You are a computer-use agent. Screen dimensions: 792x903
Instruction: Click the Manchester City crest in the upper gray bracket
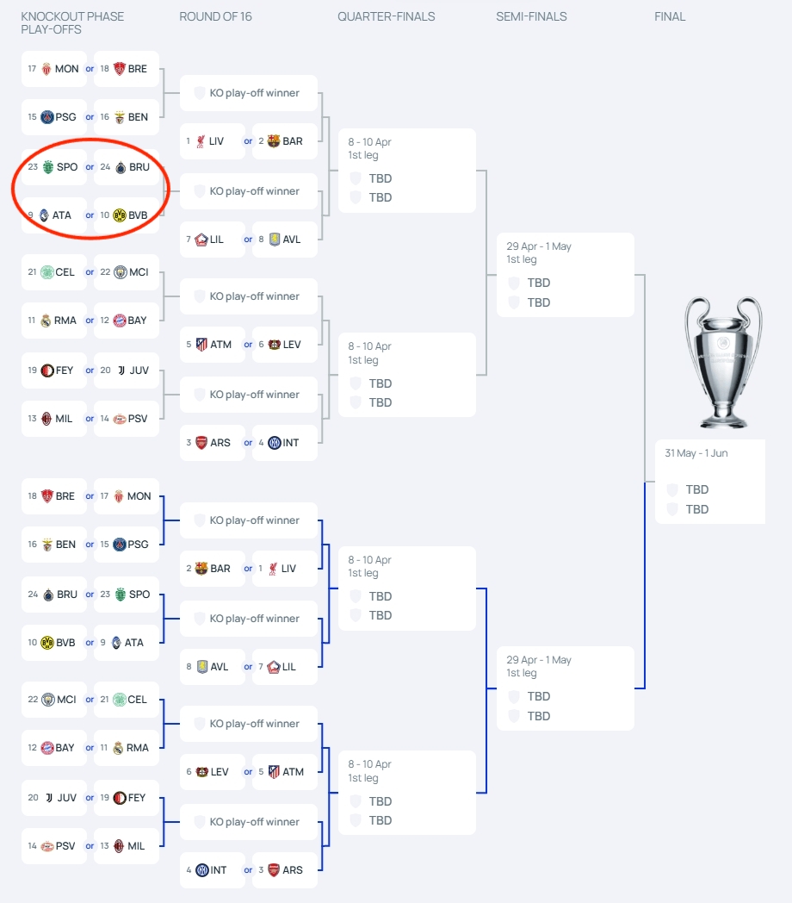tap(120, 272)
